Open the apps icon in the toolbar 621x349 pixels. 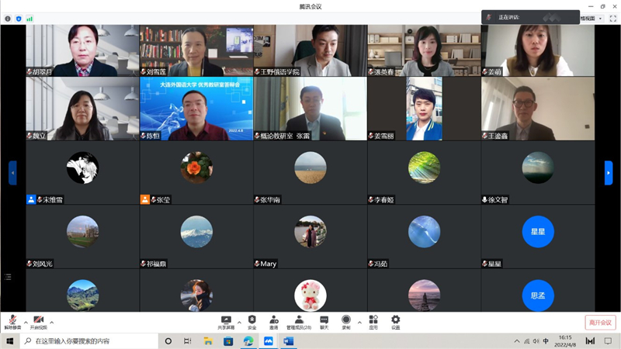[373, 321]
